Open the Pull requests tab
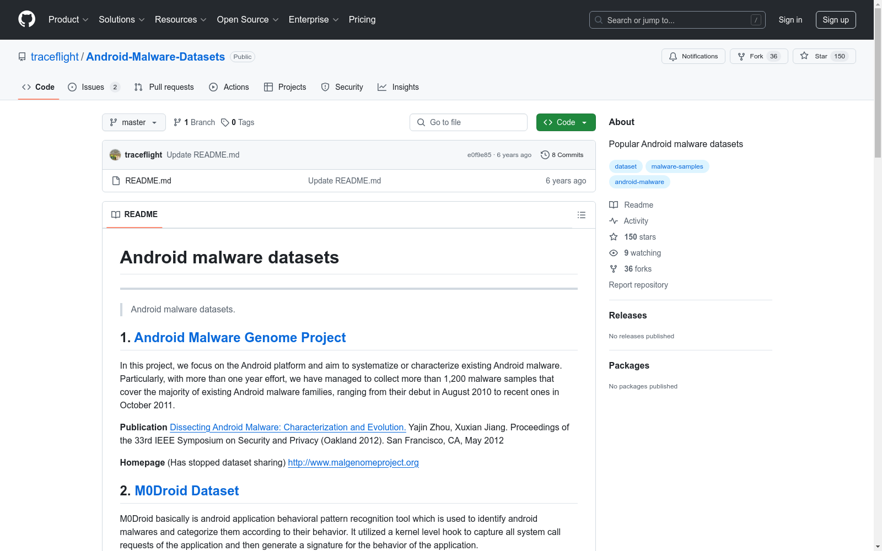Viewport: 882px width, 551px height. click(x=164, y=87)
